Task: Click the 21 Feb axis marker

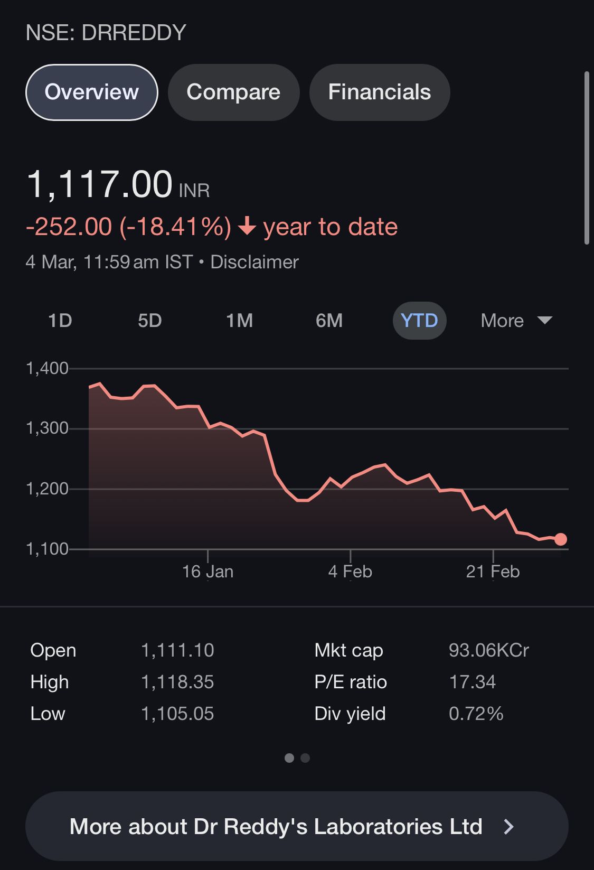Action: pos(493,571)
